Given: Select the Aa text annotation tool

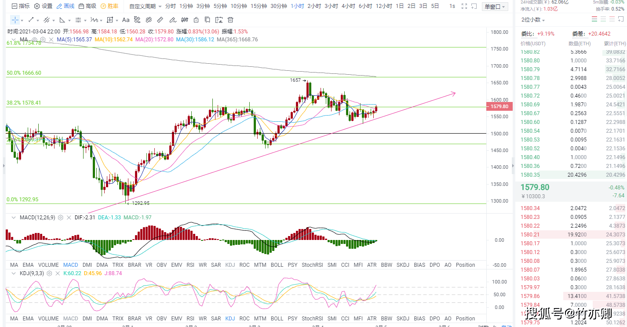Looking at the screenshot, I should 126,20.
